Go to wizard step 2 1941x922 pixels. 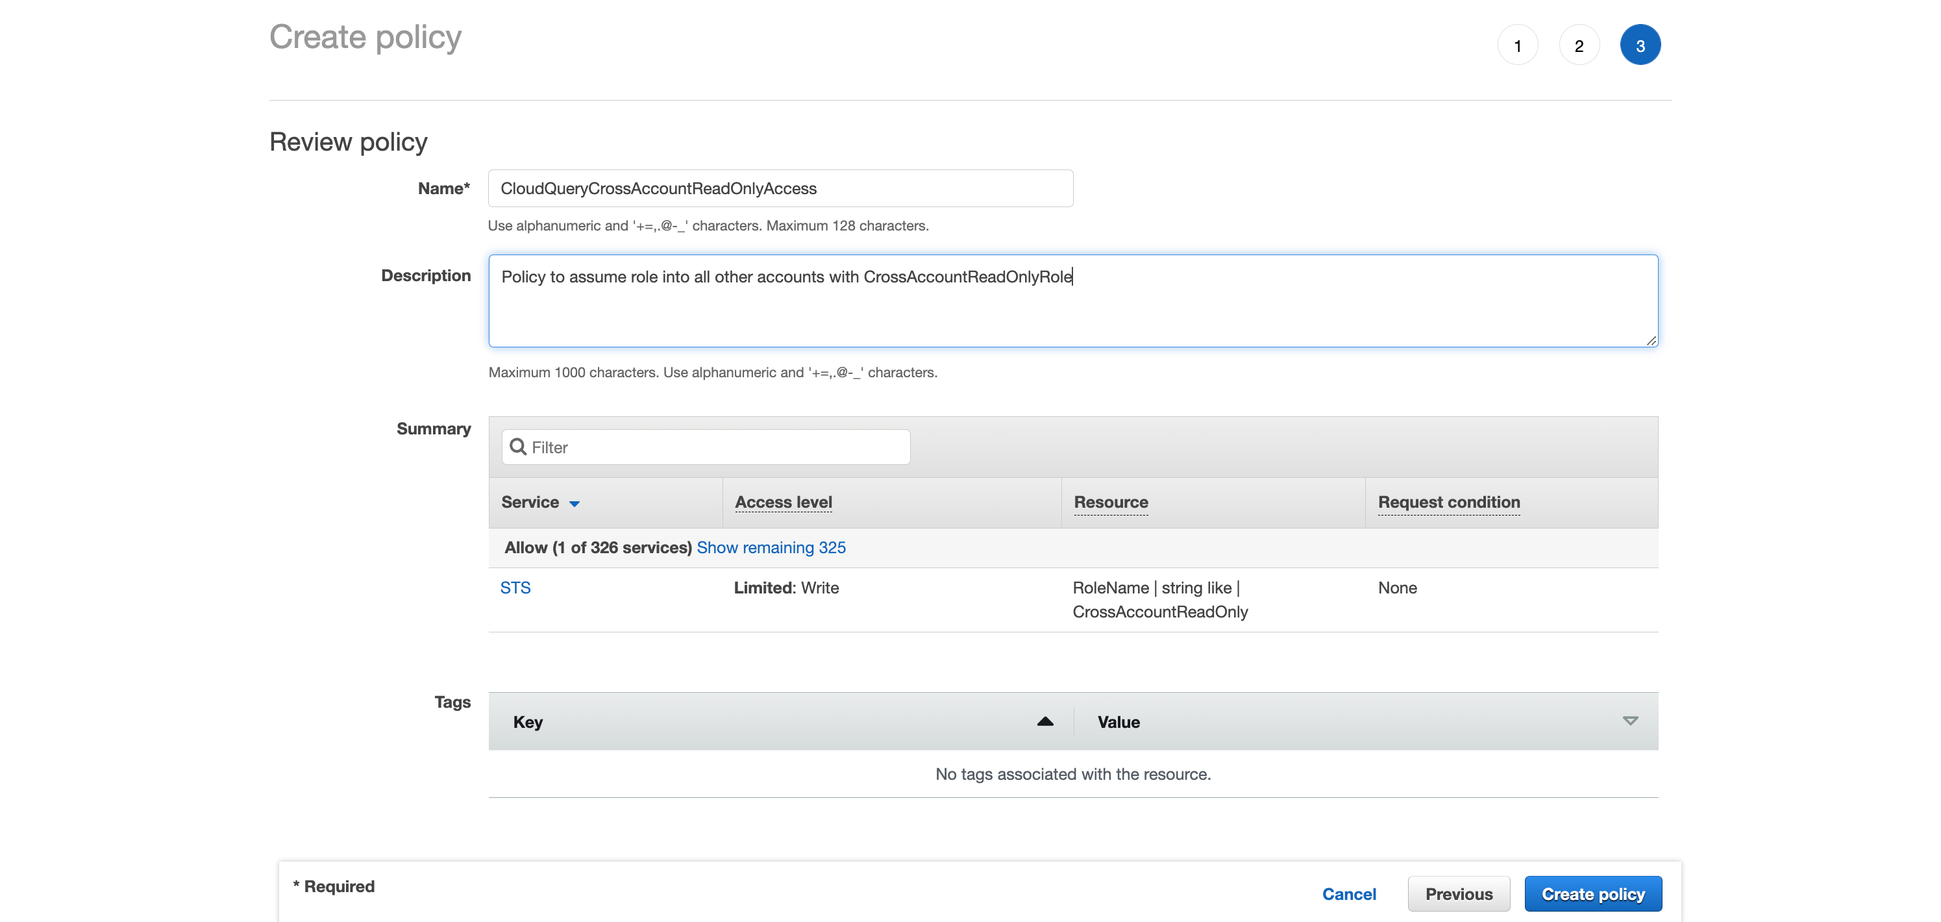tap(1579, 45)
